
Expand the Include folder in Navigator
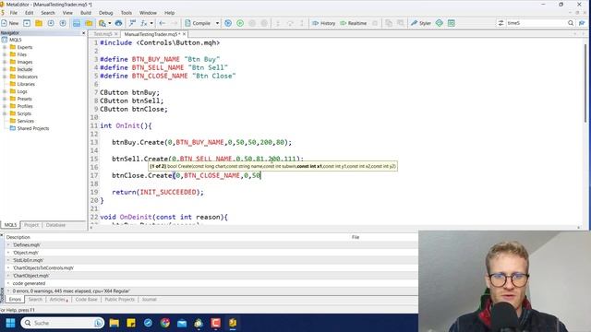point(5,69)
